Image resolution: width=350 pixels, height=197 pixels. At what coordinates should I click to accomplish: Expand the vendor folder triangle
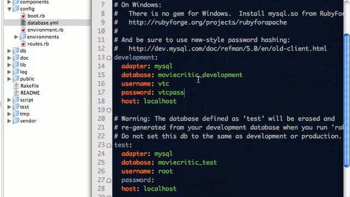click(9, 121)
